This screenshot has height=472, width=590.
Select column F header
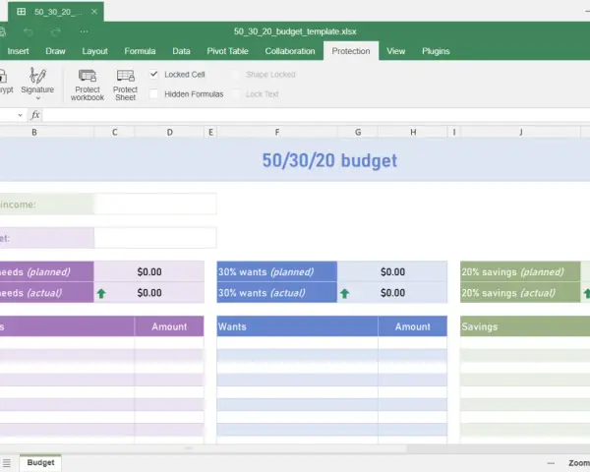(277, 132)
